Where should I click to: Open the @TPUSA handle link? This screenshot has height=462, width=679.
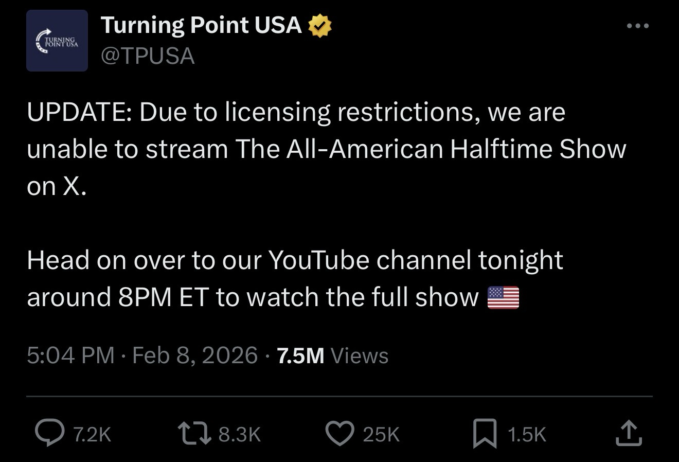point(148,56)
